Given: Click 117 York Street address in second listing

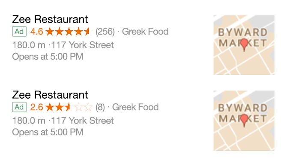Looking at the screenshot, I should pyautogui.click(x=82, y=120).
